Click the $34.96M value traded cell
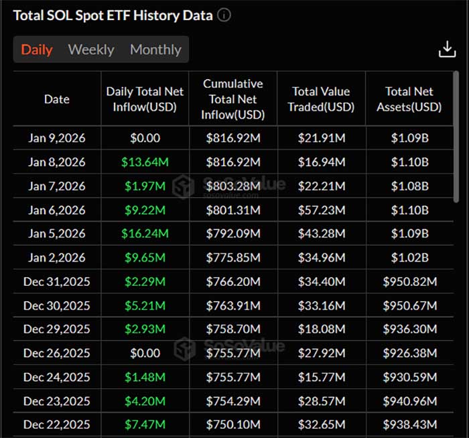 point(322,258)
